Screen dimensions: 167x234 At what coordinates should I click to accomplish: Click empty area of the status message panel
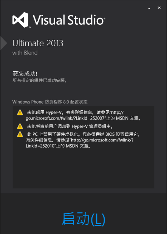tap(83, 169)
